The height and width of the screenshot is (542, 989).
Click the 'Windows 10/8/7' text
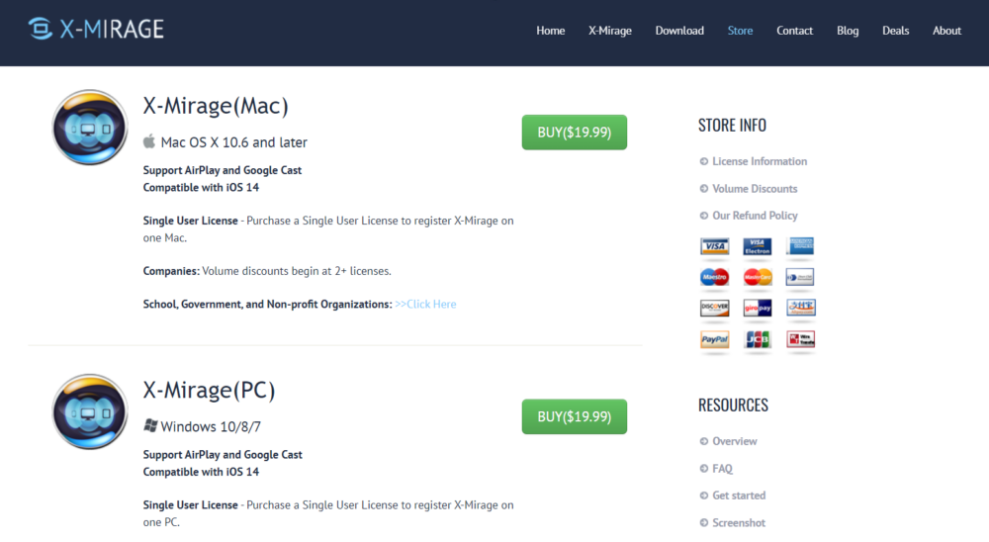click(211, 427)
